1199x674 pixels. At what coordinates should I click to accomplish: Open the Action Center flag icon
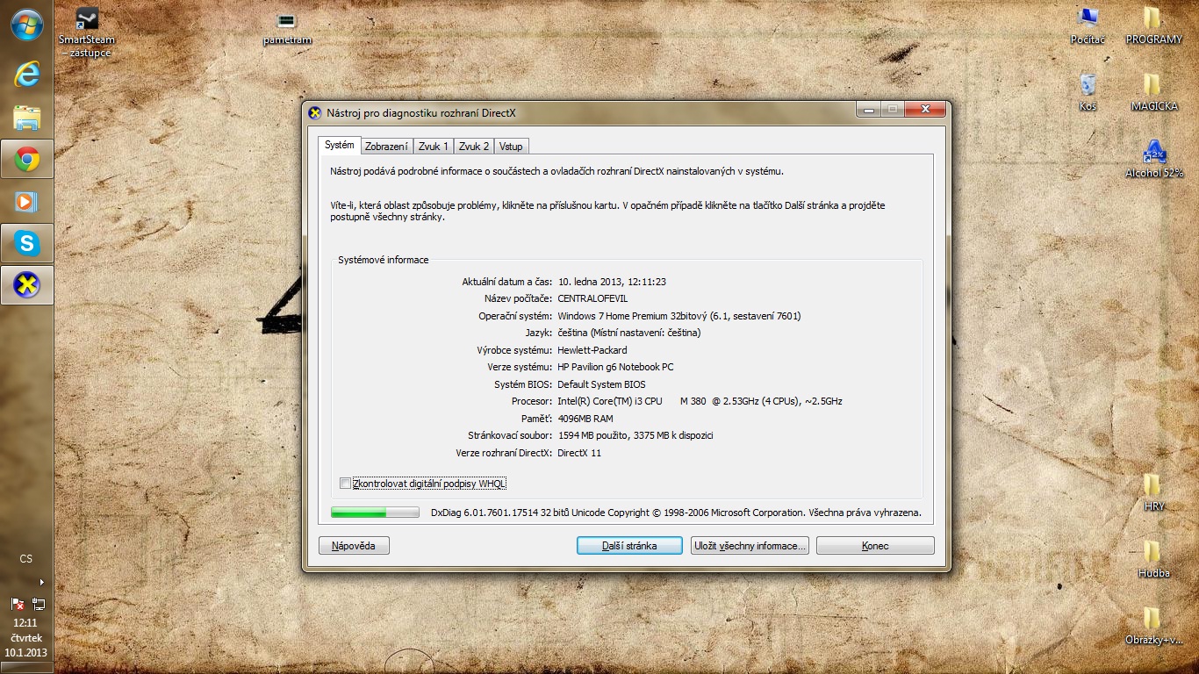(17, 604)
